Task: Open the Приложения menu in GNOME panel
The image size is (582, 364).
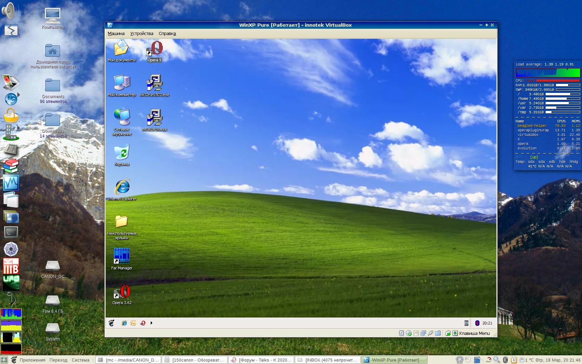Action: pos(33,360)
